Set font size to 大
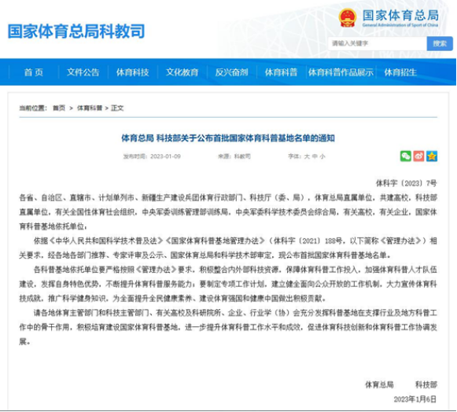457x412 pixels. (x=307, y=156)
